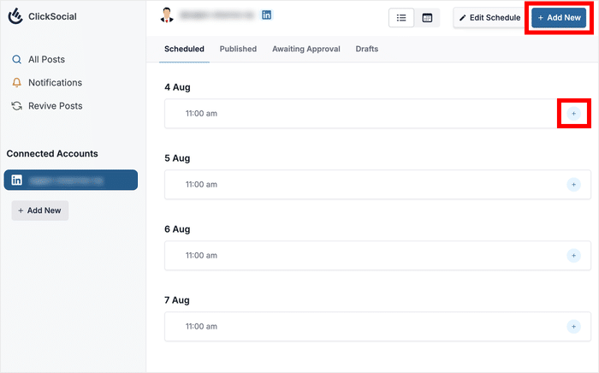Click the Revive Posts refresh icon
The image size is (599, 373).
click(x=16, y=106)
